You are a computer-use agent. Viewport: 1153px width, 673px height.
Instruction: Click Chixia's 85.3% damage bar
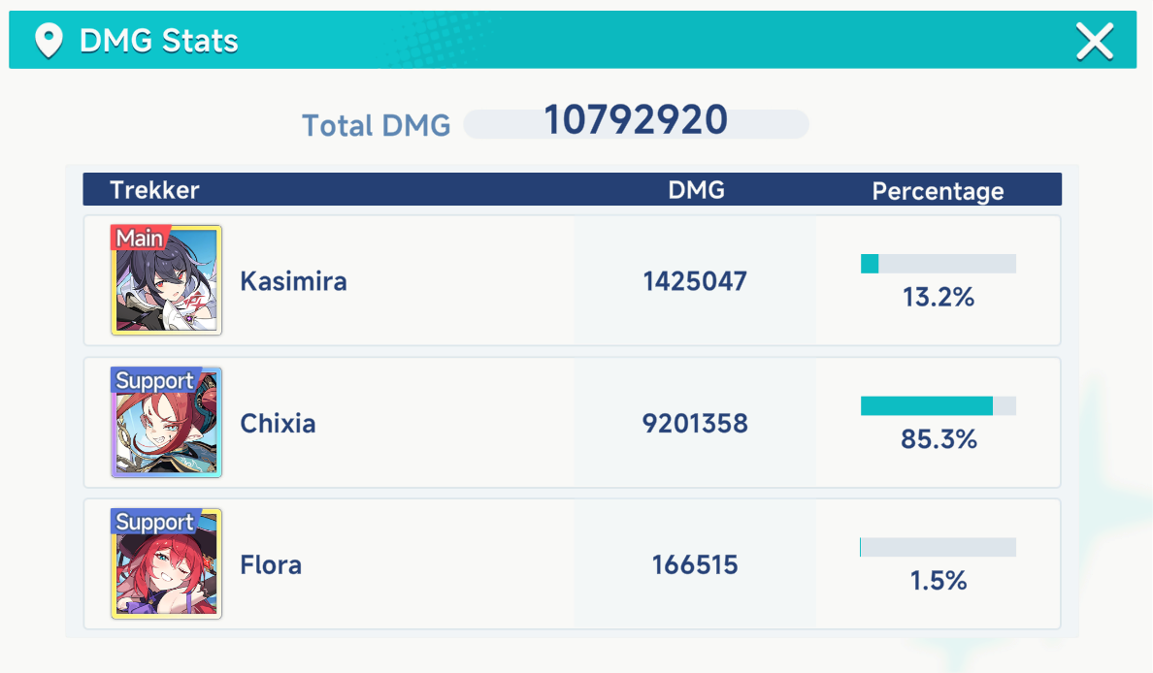point(938,406)
